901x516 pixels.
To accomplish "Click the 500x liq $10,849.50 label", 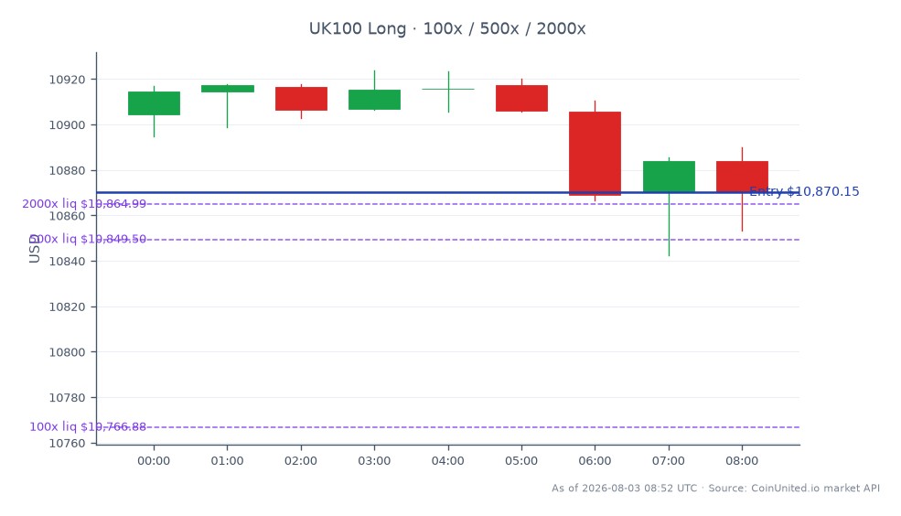I will [87, 239].
